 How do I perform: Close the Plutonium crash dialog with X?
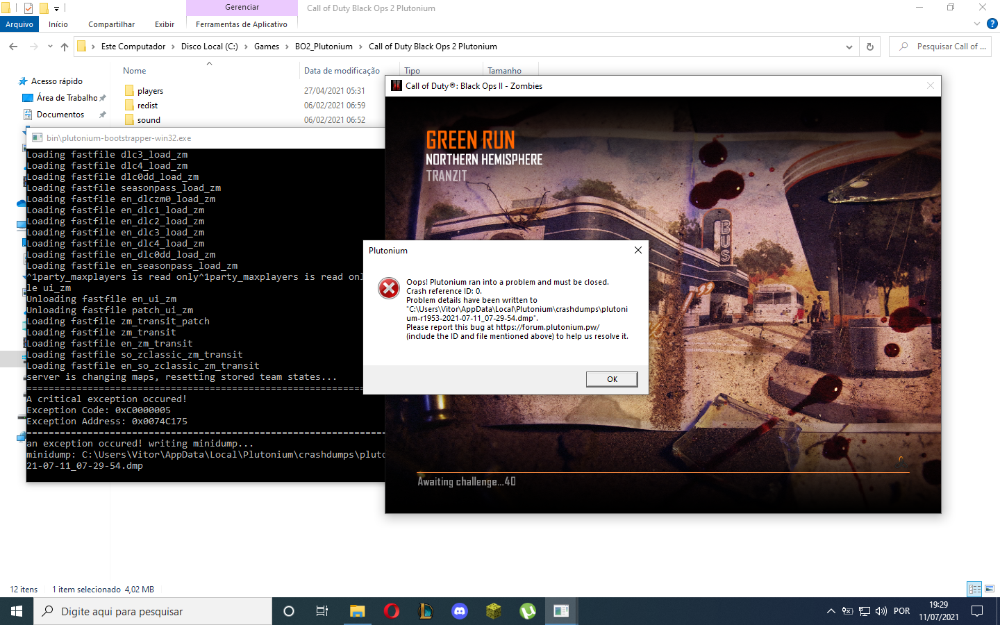tap(637, 250)
